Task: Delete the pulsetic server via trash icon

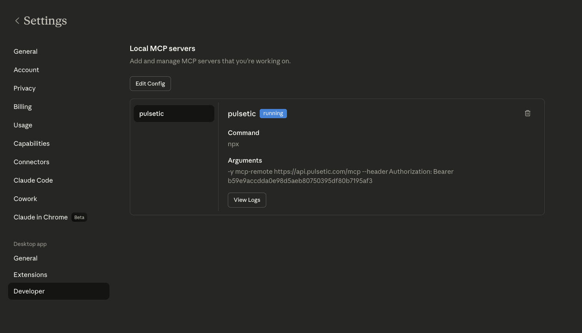Action: (527, 113)
